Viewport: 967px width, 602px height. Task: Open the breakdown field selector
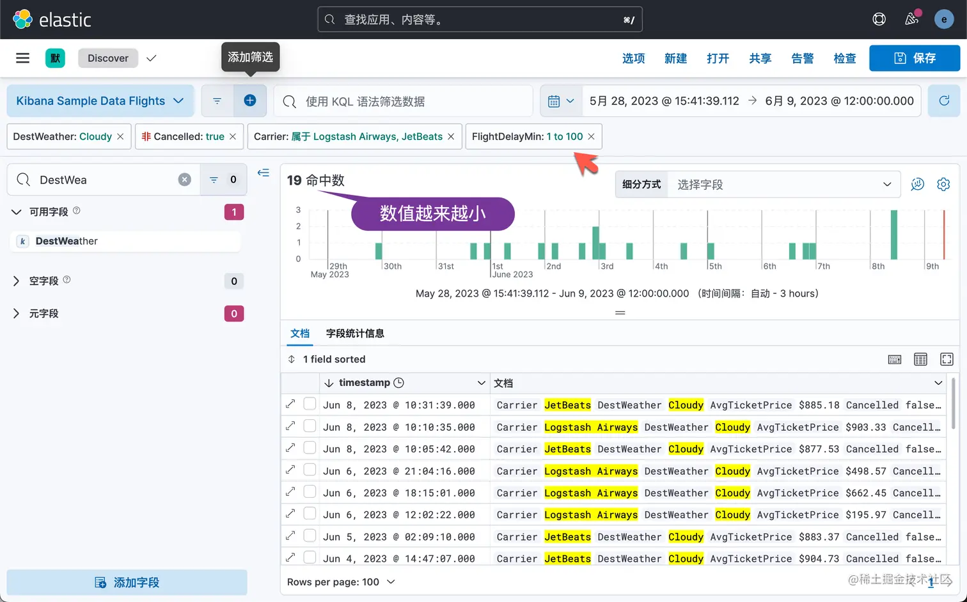point(784,184)
